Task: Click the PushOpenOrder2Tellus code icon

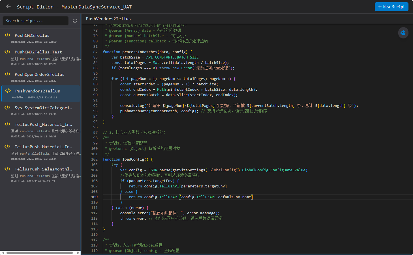Action: [x=7, y=74]
